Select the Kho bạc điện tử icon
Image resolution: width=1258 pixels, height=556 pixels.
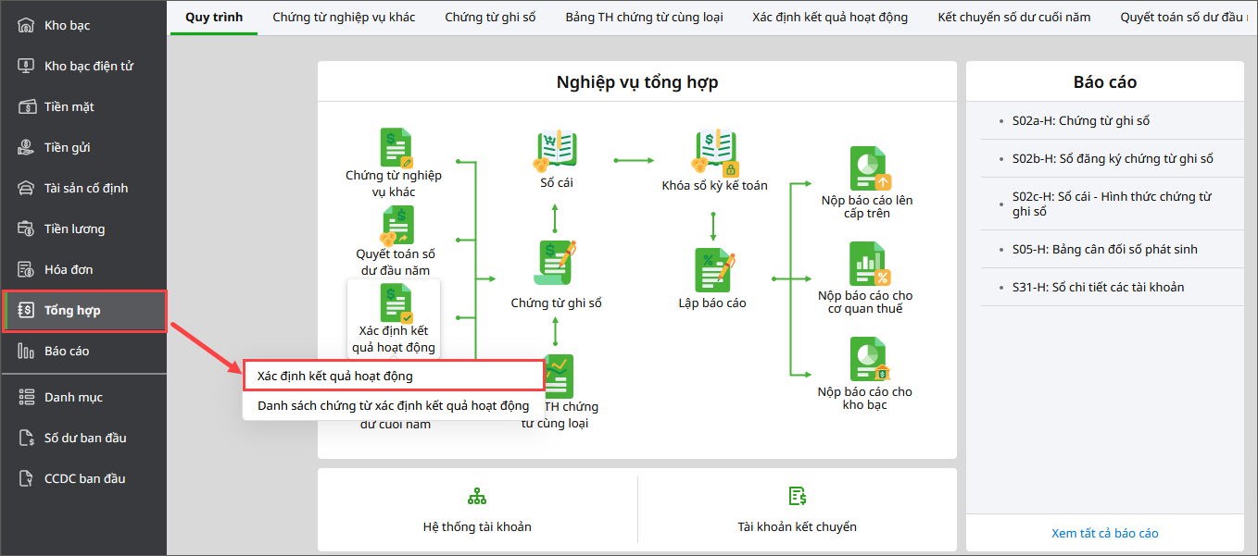[x=26, y=66]
